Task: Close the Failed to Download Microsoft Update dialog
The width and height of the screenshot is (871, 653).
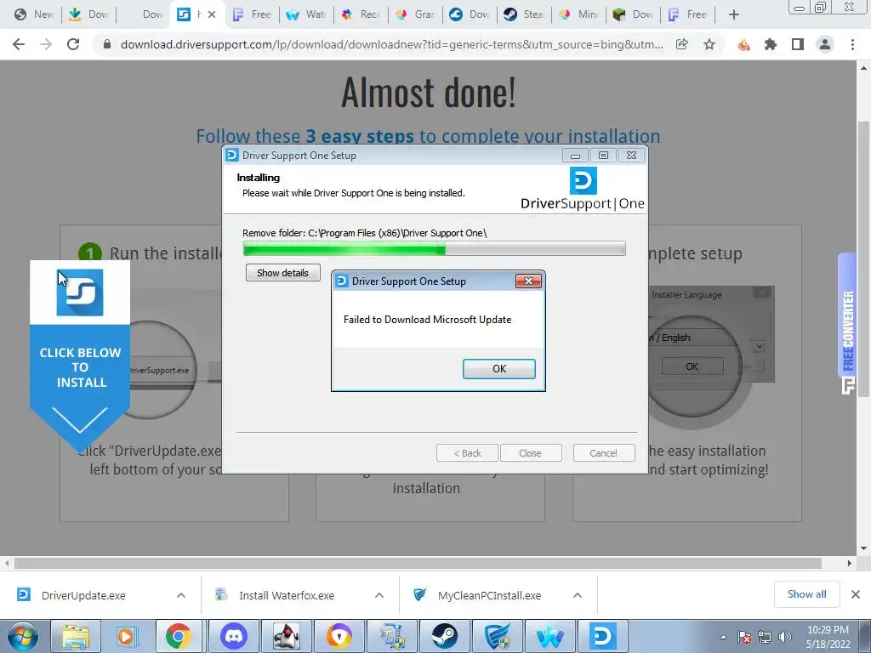Action: [528, 281]
